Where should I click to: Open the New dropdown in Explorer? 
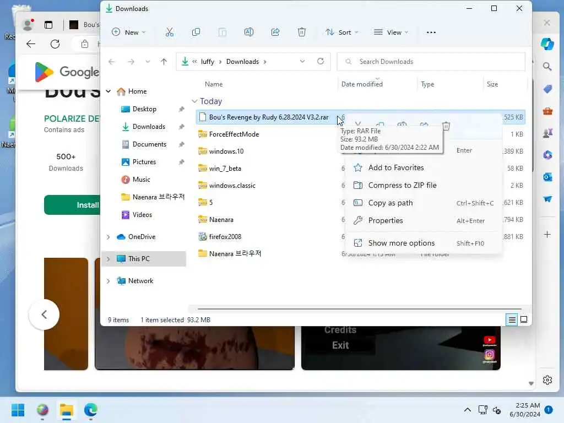click(x=129, y=32)
